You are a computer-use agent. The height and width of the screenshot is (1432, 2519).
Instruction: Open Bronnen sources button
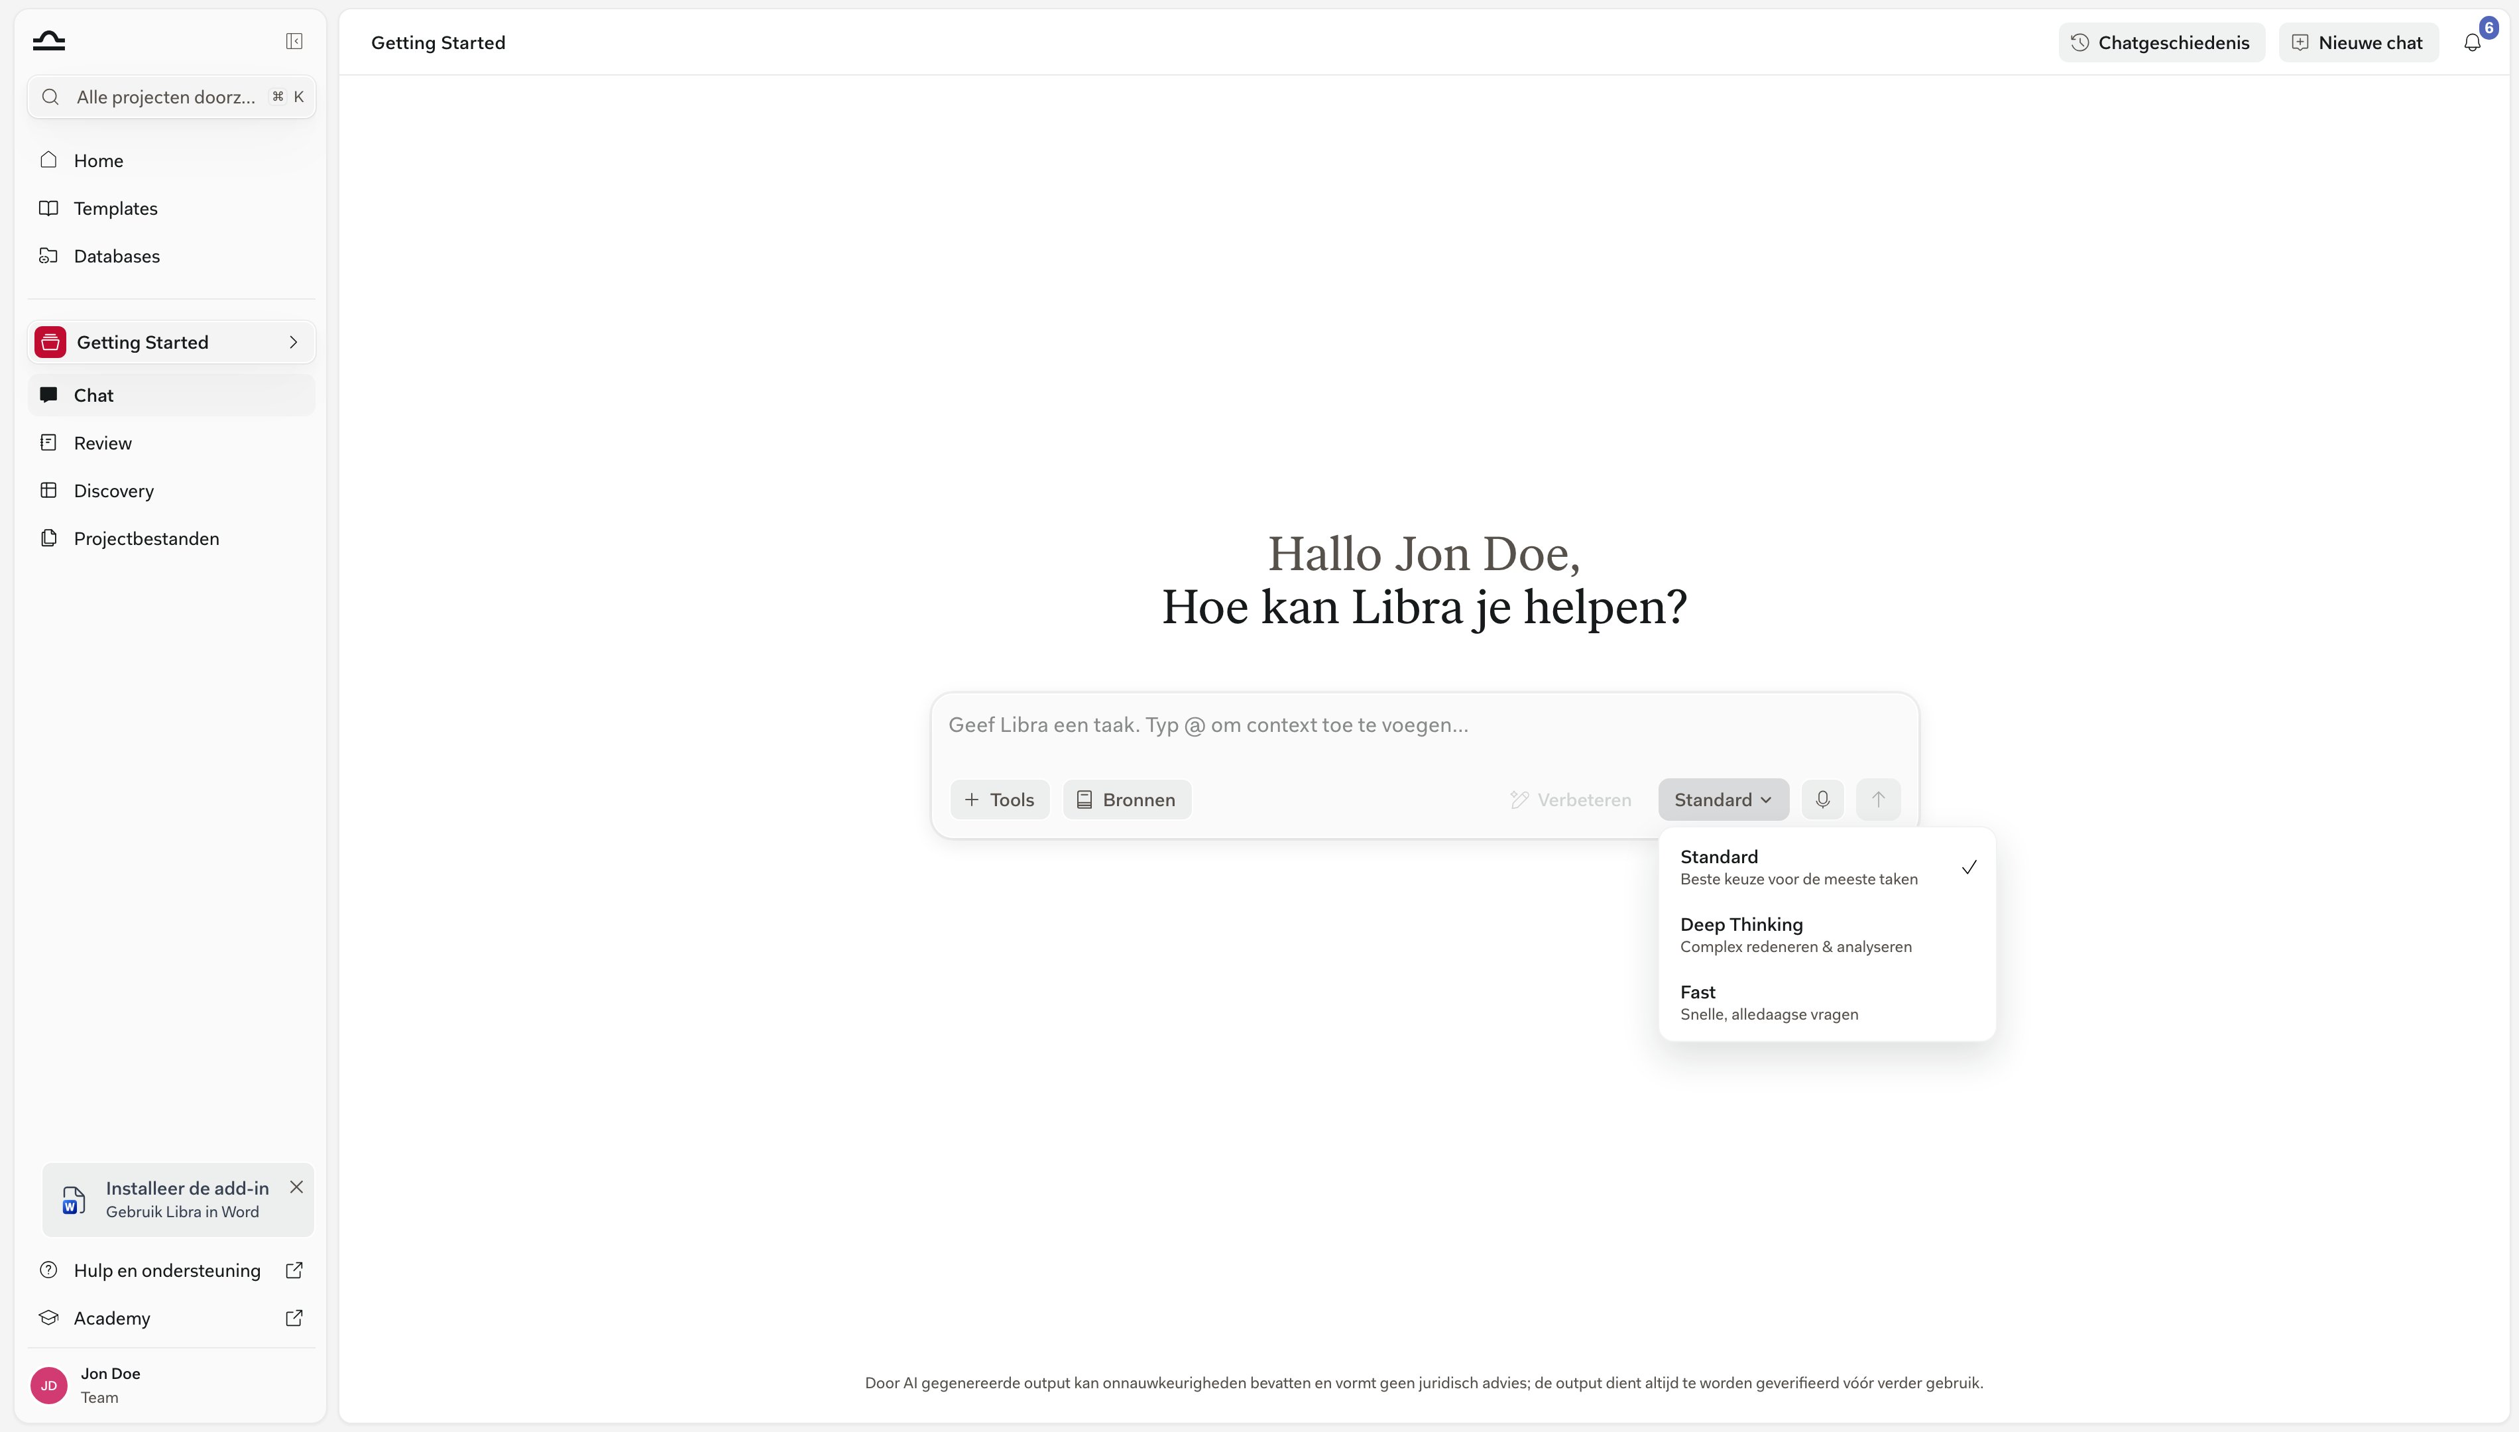point(1127,800)
